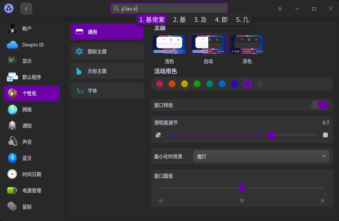
Task: Select 蓝牙 in the sidebar
Action: (32, 158)
